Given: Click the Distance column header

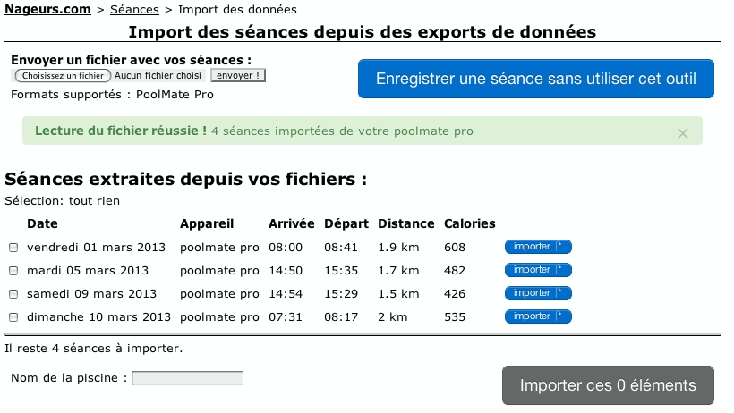Looking at the screenshot, I should tap(405, 223).
